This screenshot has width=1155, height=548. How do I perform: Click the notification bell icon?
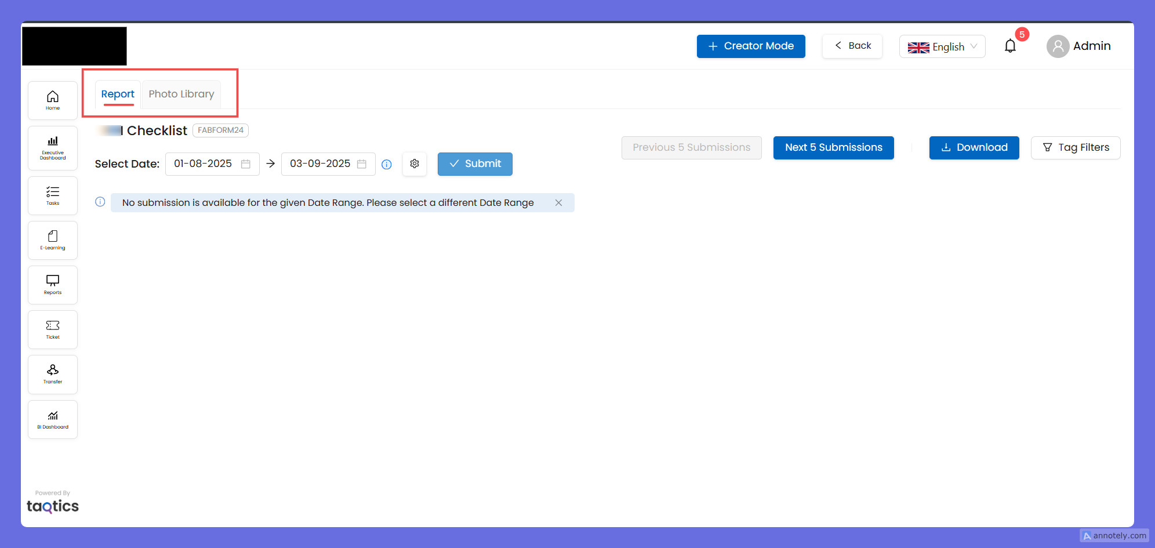(x=1010, y=46)
